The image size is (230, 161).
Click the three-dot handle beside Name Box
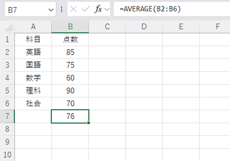click(x=62, y=10)
